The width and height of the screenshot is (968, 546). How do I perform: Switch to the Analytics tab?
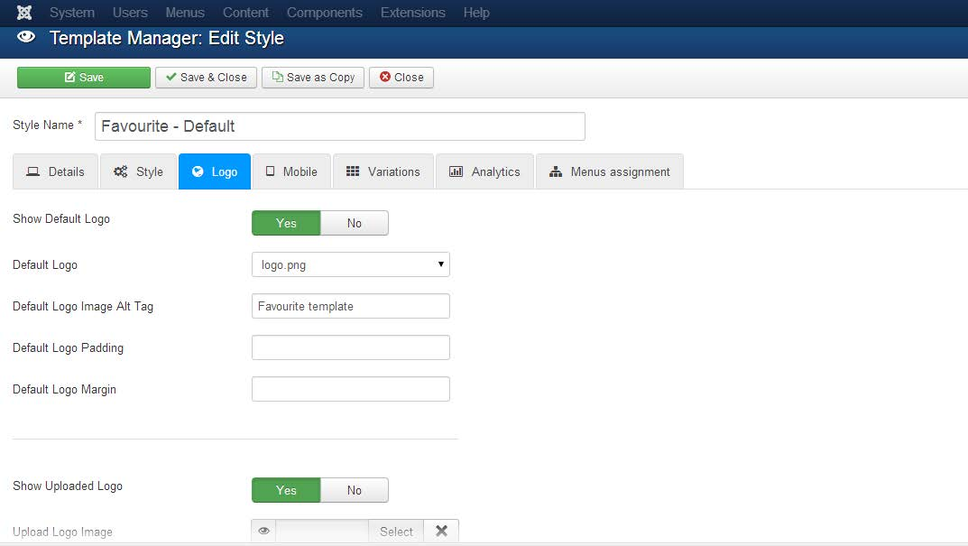pos(484,171)
